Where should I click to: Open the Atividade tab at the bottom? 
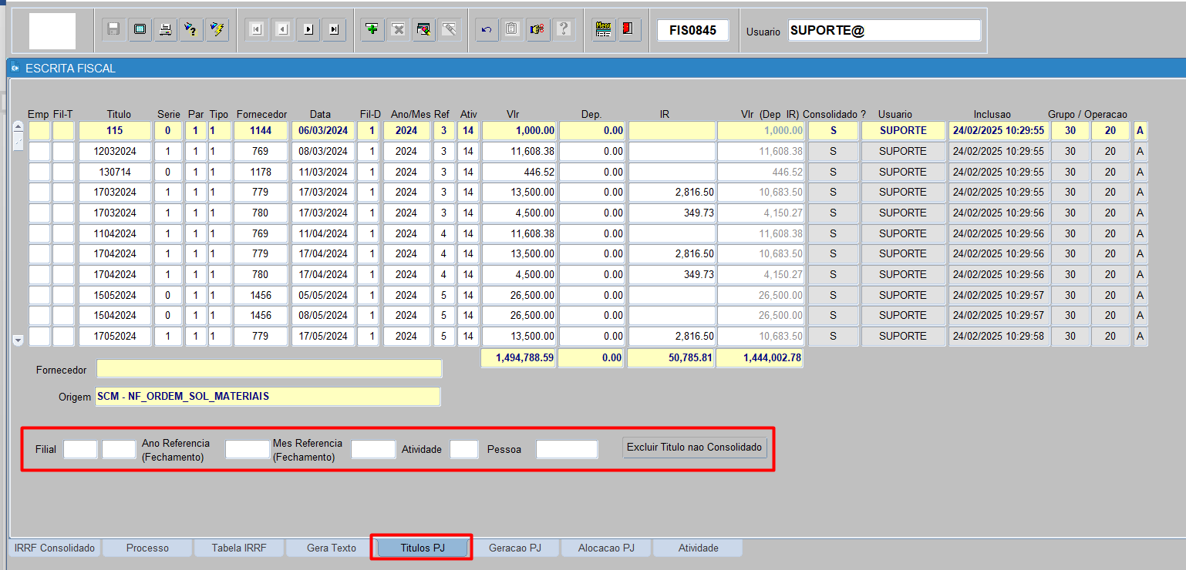[698, 548]
